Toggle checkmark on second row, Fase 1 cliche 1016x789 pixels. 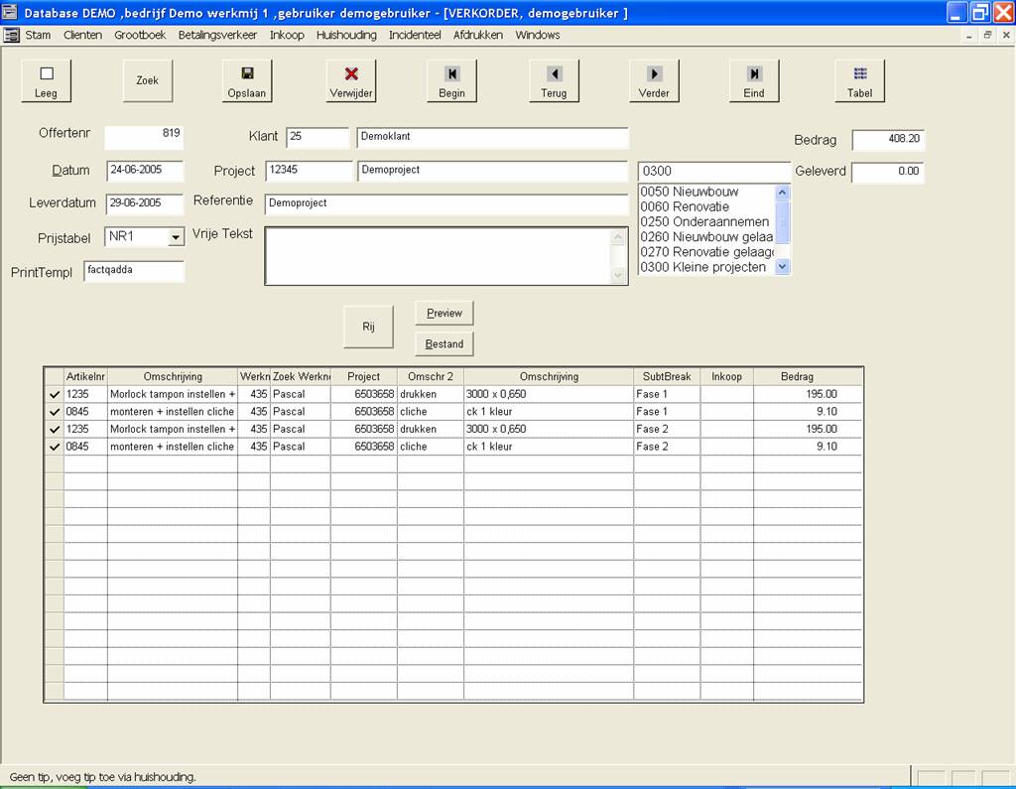point(54,412)
